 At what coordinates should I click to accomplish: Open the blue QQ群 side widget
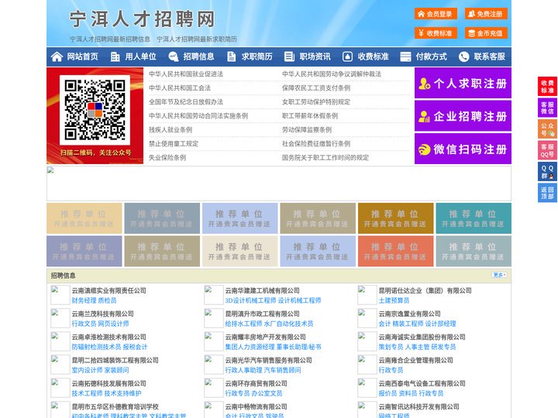pyautogui.click(x=547, y=172)
